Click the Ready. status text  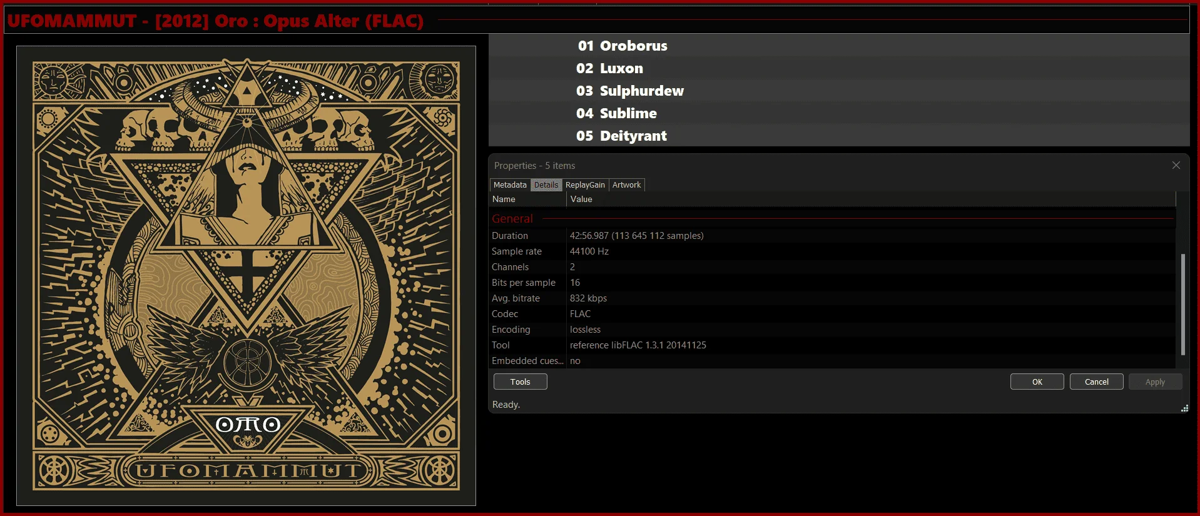click(x=506, y=405)
